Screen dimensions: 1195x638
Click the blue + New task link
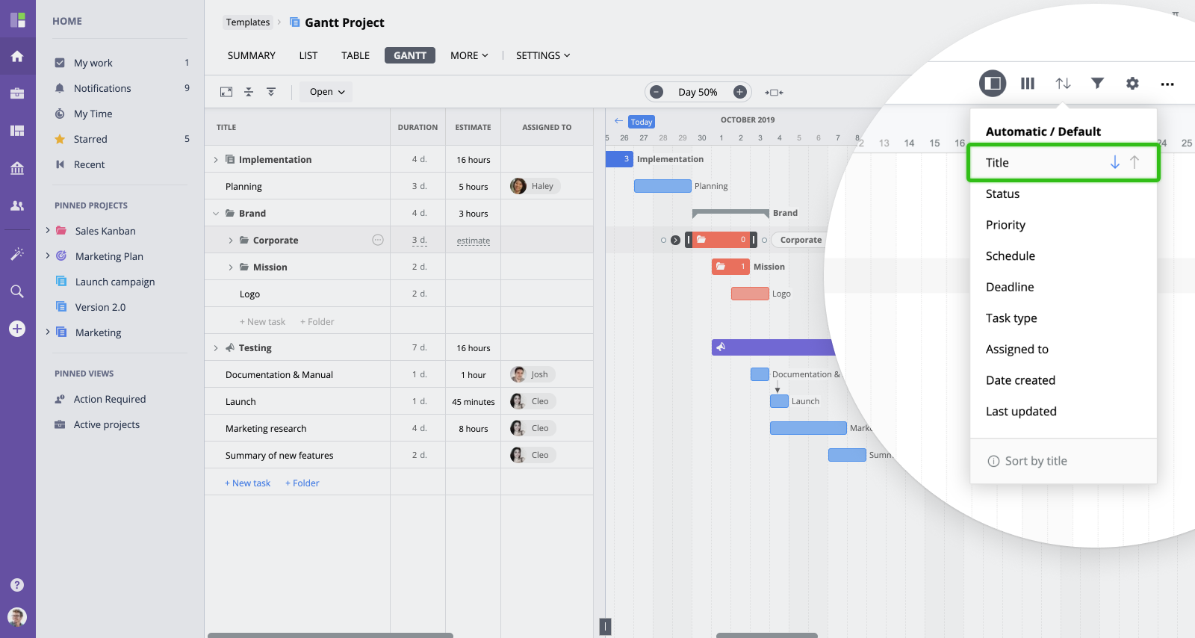point(247,483)
